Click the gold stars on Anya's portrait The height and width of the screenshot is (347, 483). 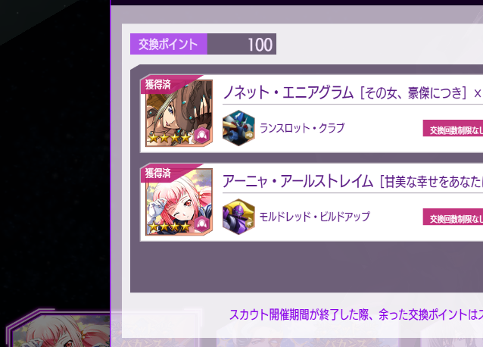click(170, 227)
